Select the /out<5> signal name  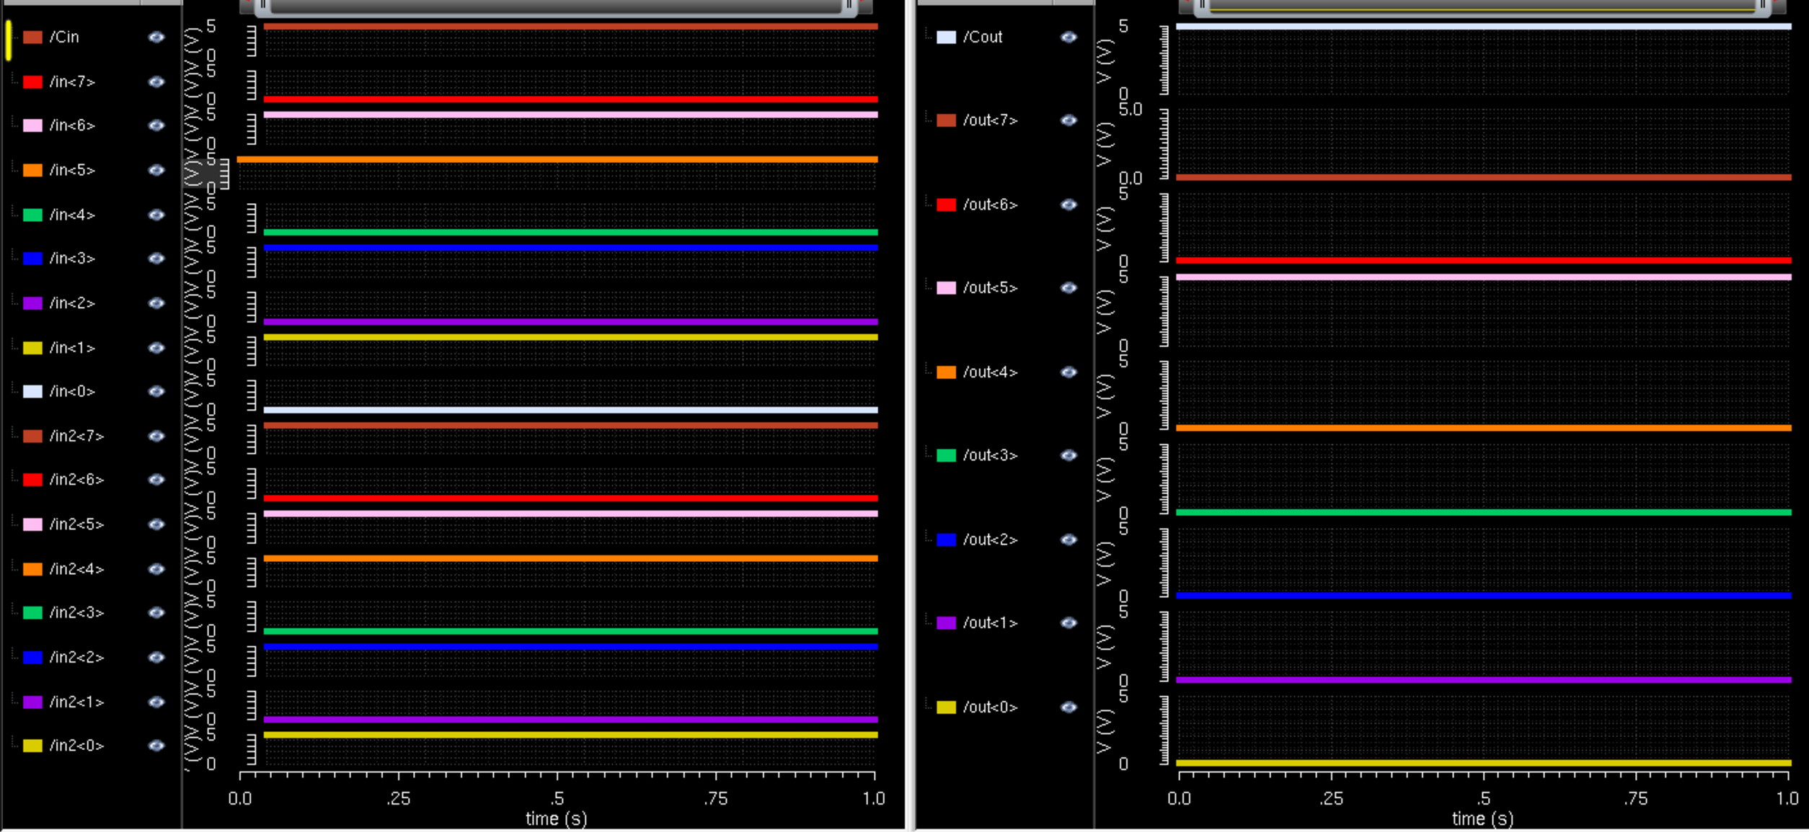pyautogui.click(x=990, y=288)
